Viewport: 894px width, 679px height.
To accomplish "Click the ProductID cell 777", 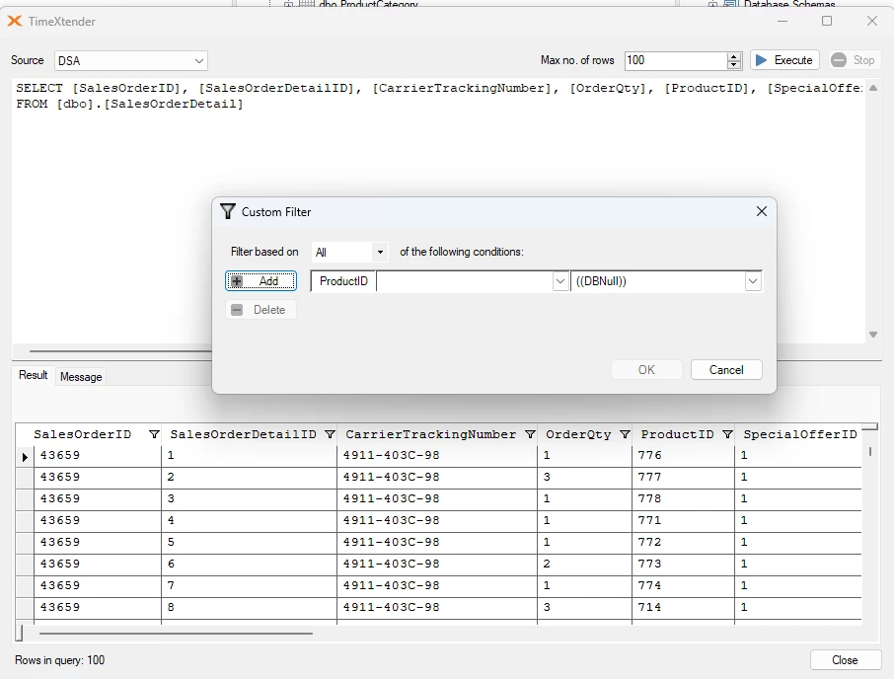I will [683, 478].
